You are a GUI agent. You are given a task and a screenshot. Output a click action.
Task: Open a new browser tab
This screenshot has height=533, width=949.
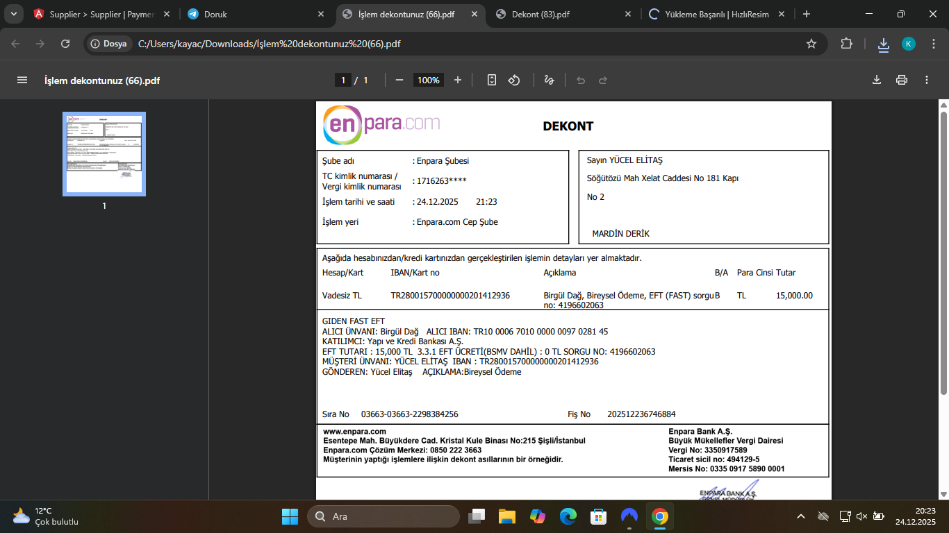pyautogui.click(x=806, y=14)
